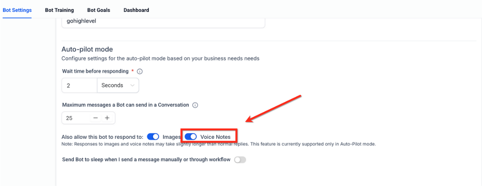This screenshot has height=189, width=482.
Task: Focus the maximum messages field showing 25
Action: point(75,118)
